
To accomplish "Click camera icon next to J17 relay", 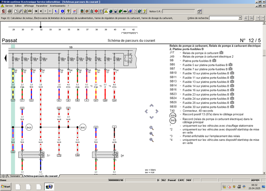I will [221, 52].
